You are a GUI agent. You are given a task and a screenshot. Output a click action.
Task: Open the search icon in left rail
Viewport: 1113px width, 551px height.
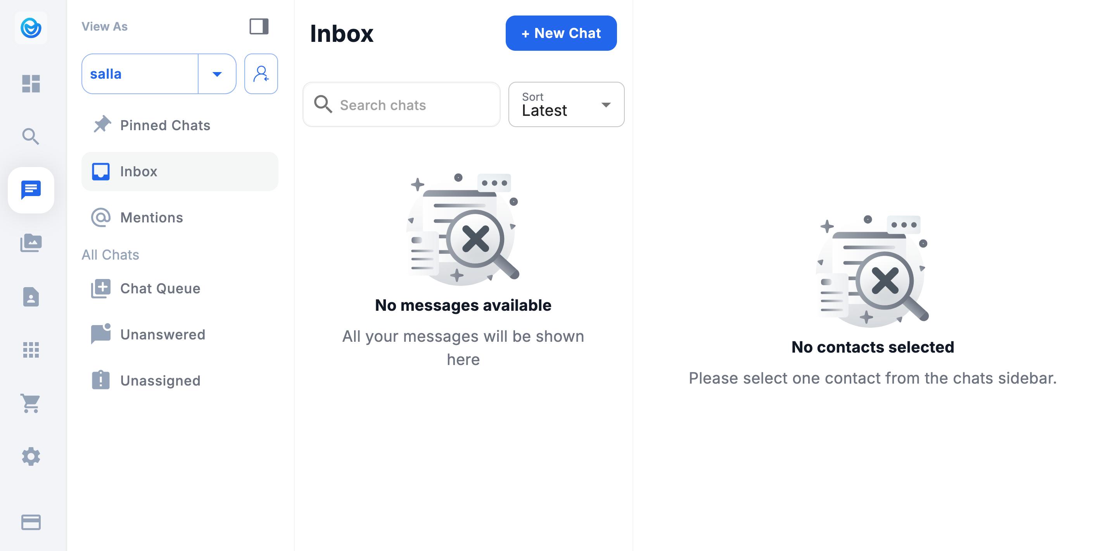31,136
